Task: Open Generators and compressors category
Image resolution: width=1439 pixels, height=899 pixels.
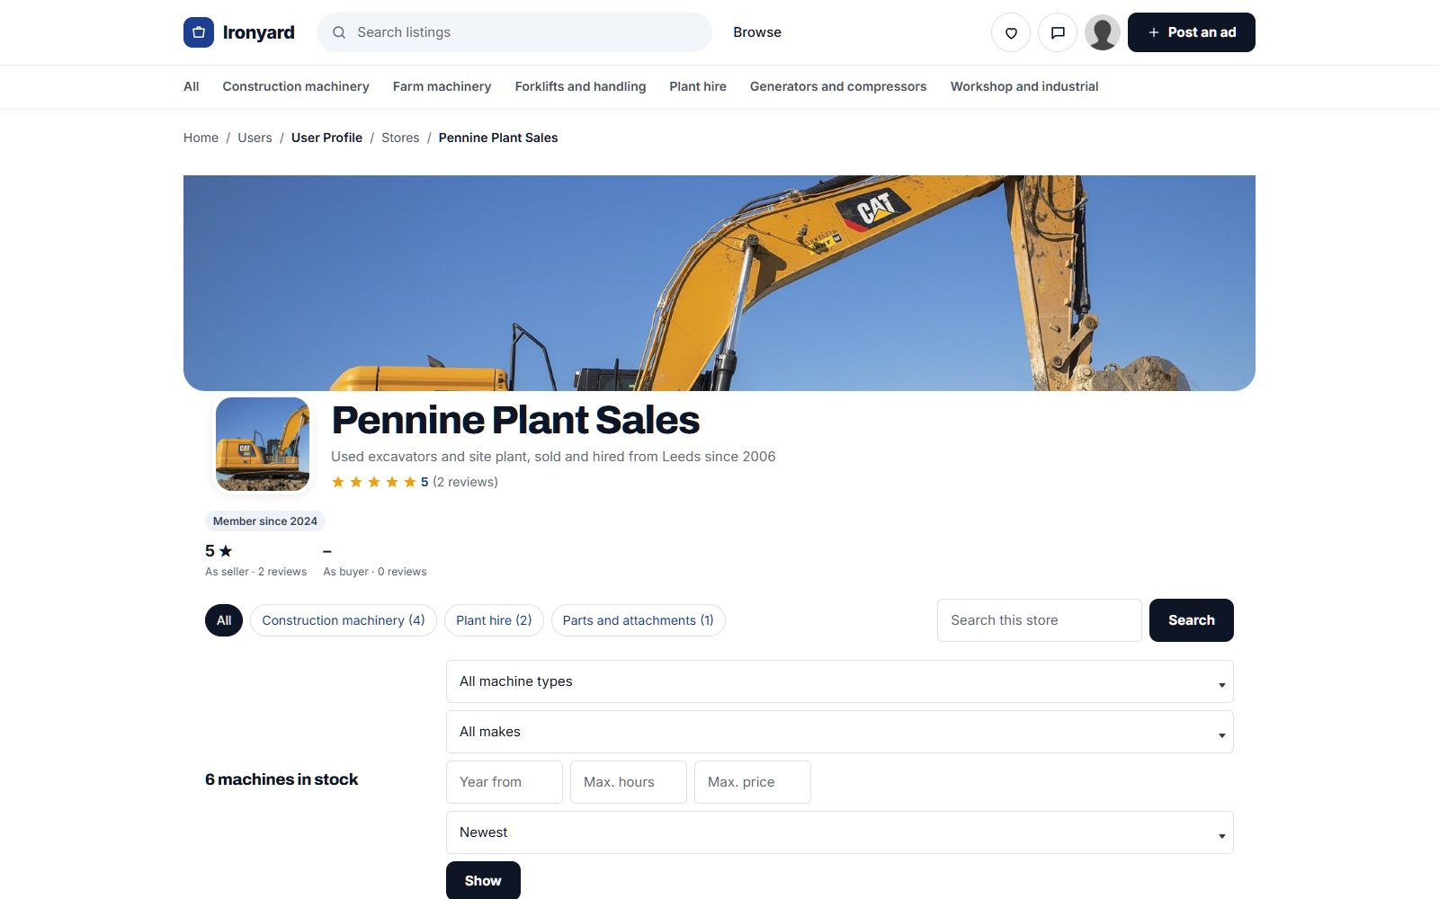Action: click(838, 86)
